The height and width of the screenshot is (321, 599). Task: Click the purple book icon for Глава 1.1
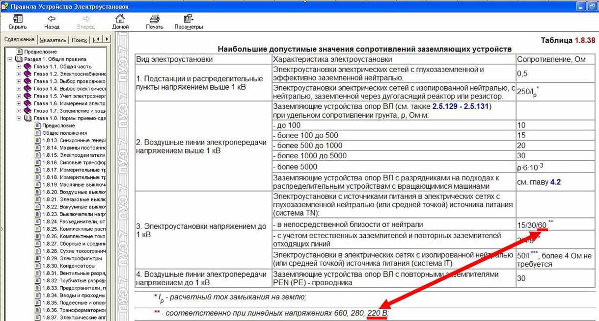(28, 67)
